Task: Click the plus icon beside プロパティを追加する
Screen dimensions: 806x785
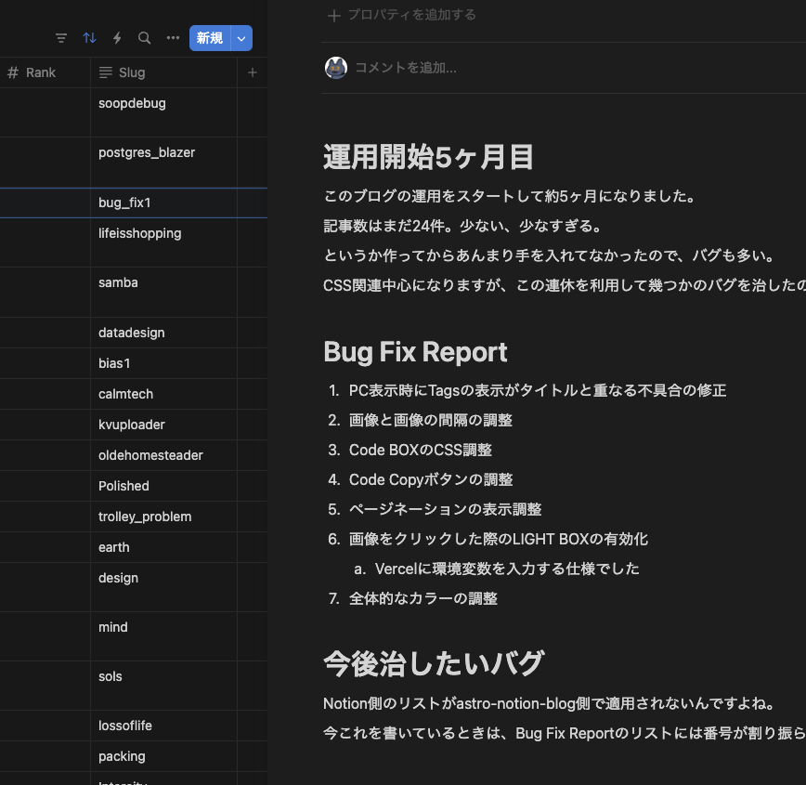Action: (334, 15)
